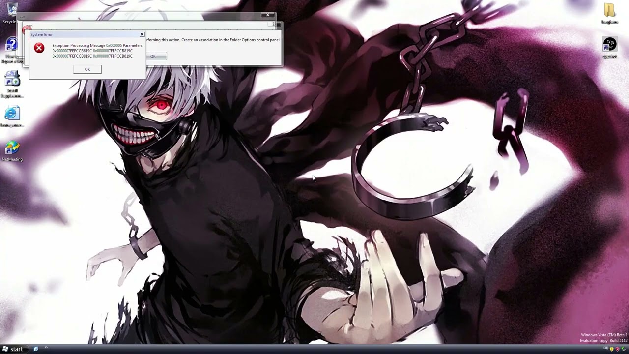Image resolution: width=629 pixels, height=354 pixels.
Task: Open the Learn more Internet Explorer shortcut
Action: click(x=12, y=117)
